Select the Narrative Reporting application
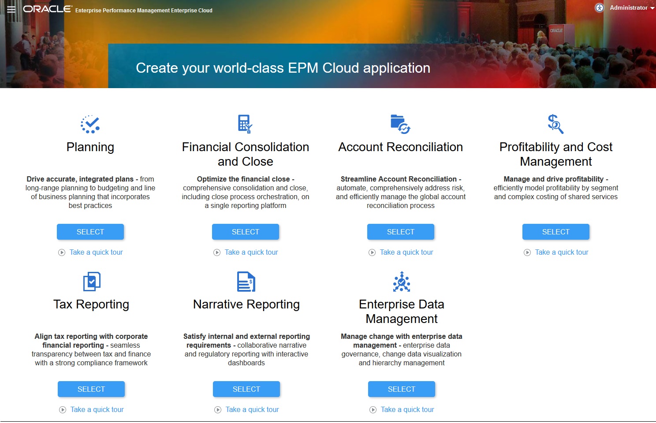Screen dimensions: 656x423 click(x=246, y=389)
